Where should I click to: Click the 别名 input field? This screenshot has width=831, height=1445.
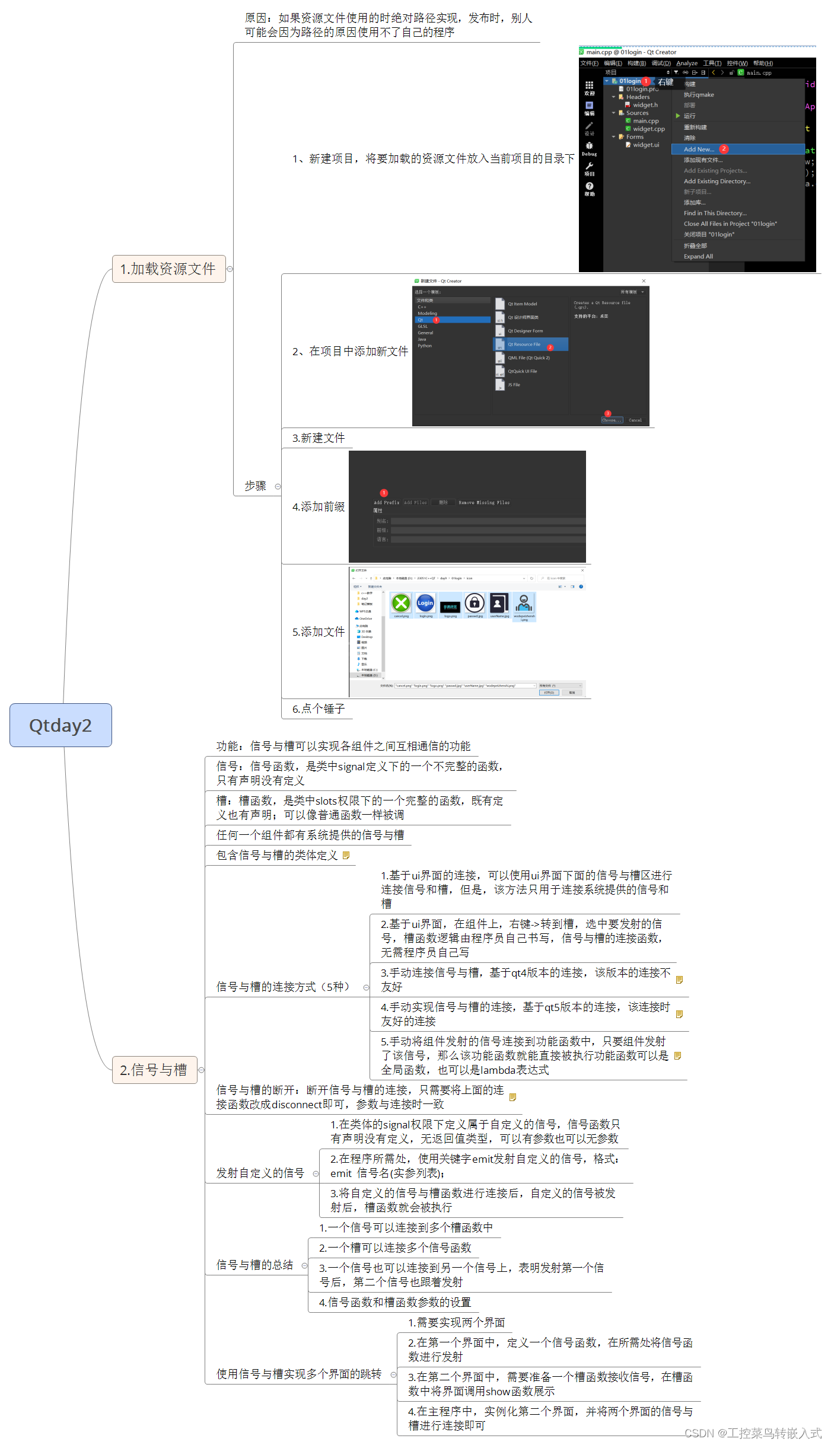pyautogui.click(x=488, y=521)
